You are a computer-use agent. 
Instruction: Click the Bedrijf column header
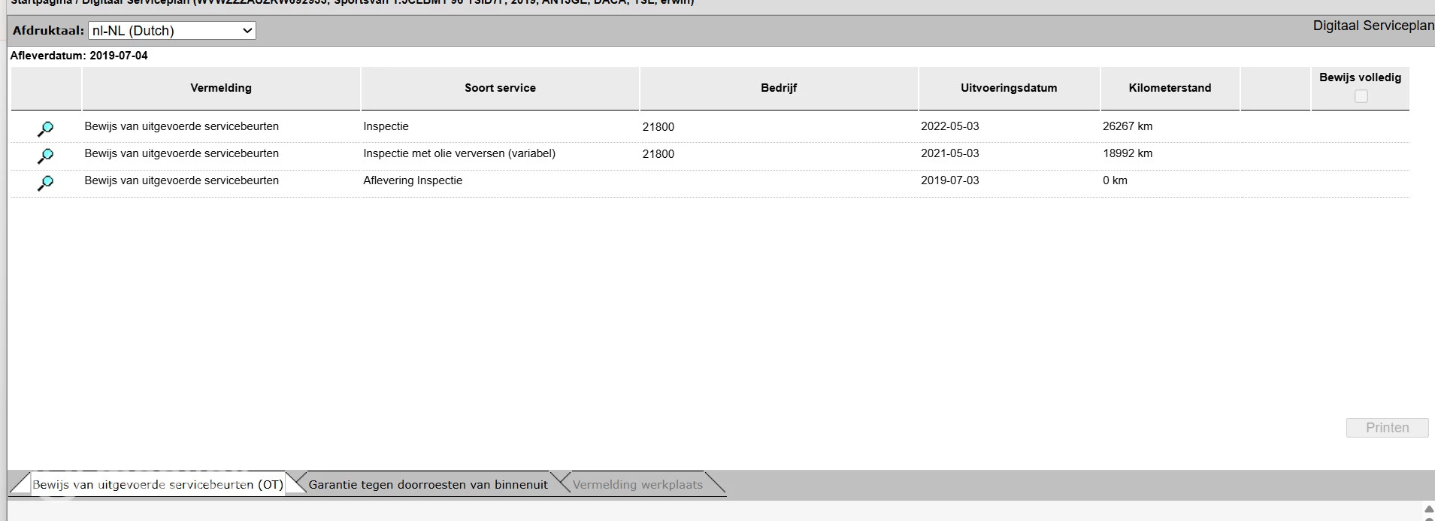779,88
